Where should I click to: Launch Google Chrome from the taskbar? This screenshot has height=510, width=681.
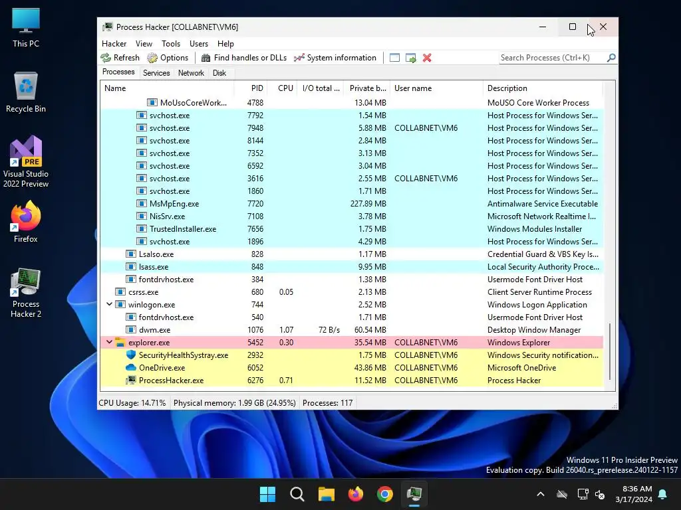pyautogui.click(x=385, y=494)
